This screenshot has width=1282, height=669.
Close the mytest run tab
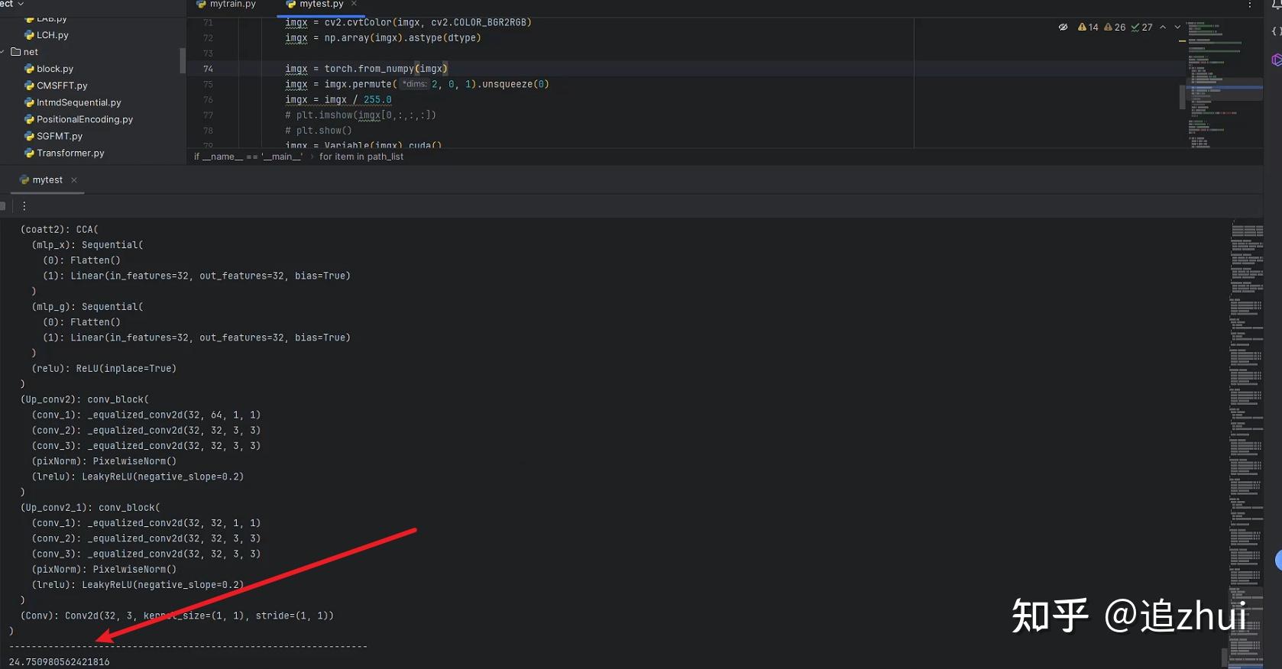74,180
